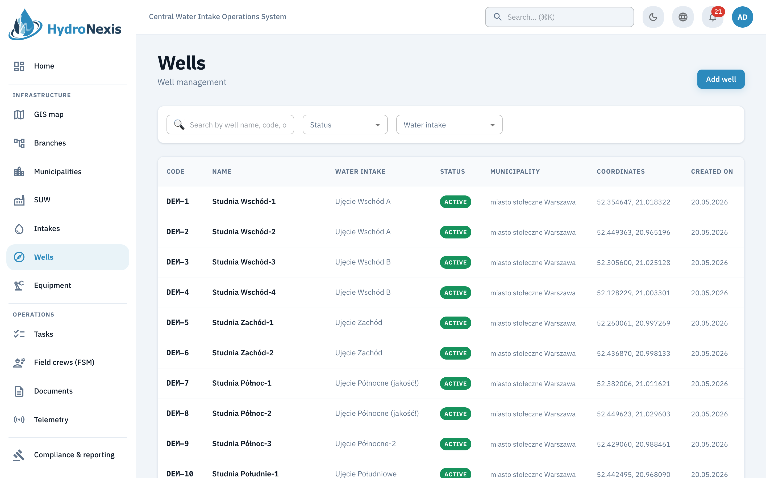
Task: Click the Compliance gavel icon
Action: [19, 455]
